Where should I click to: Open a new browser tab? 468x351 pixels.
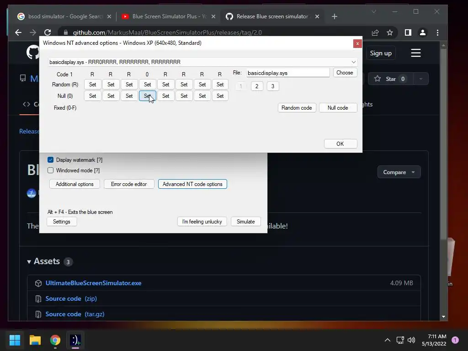335,16
